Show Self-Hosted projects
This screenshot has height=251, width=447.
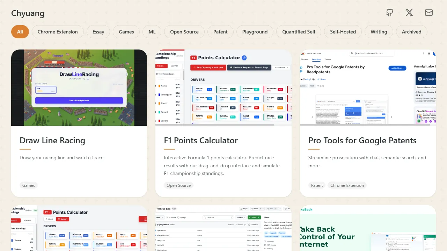coord(343,32)
